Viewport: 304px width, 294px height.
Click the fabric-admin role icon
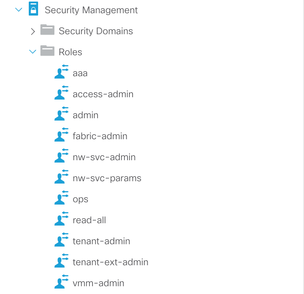pos(61,136)
